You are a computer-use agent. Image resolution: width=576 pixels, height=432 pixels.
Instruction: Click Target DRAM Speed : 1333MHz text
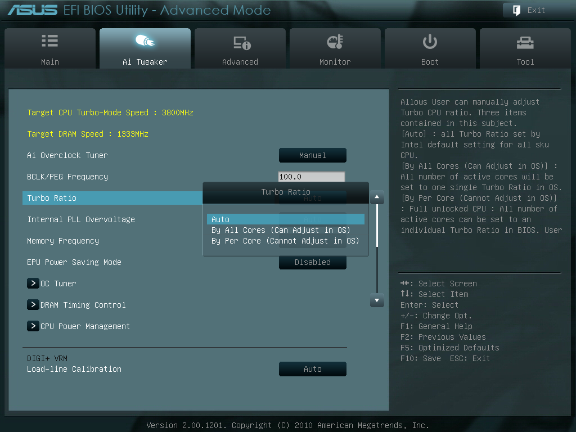(x=88, y=134)
